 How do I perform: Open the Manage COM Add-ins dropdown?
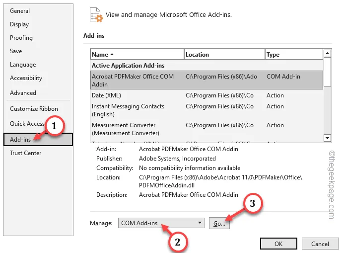pyautogui.click(x=161, y=223)
